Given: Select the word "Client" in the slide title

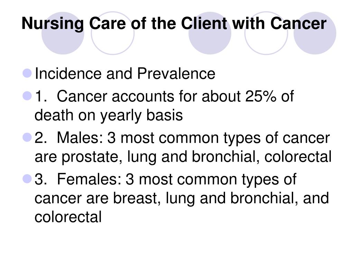Looking at the screenshot, I should pos(204,23).
